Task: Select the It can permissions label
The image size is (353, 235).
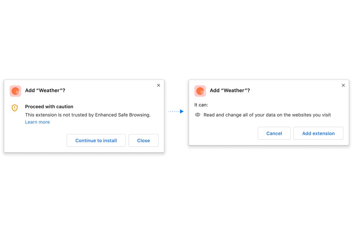Action: click(201, 105)
